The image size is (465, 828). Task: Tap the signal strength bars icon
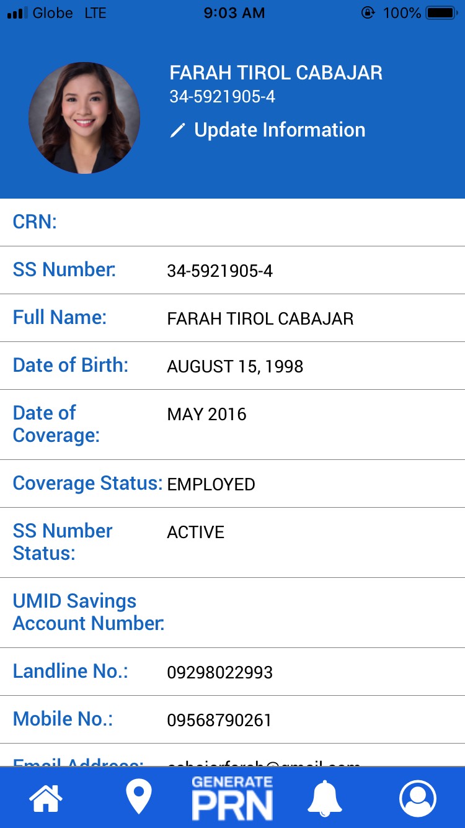coord(16,13)
